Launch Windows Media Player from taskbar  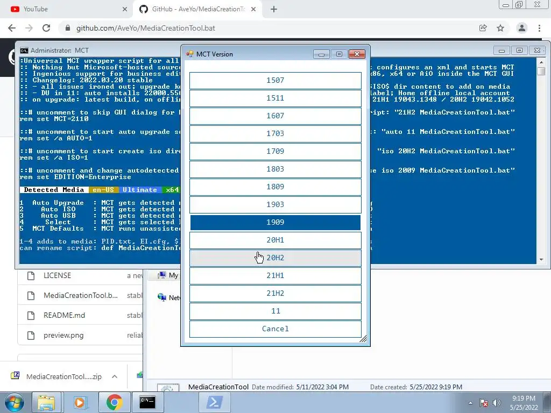tap(80, 402)
